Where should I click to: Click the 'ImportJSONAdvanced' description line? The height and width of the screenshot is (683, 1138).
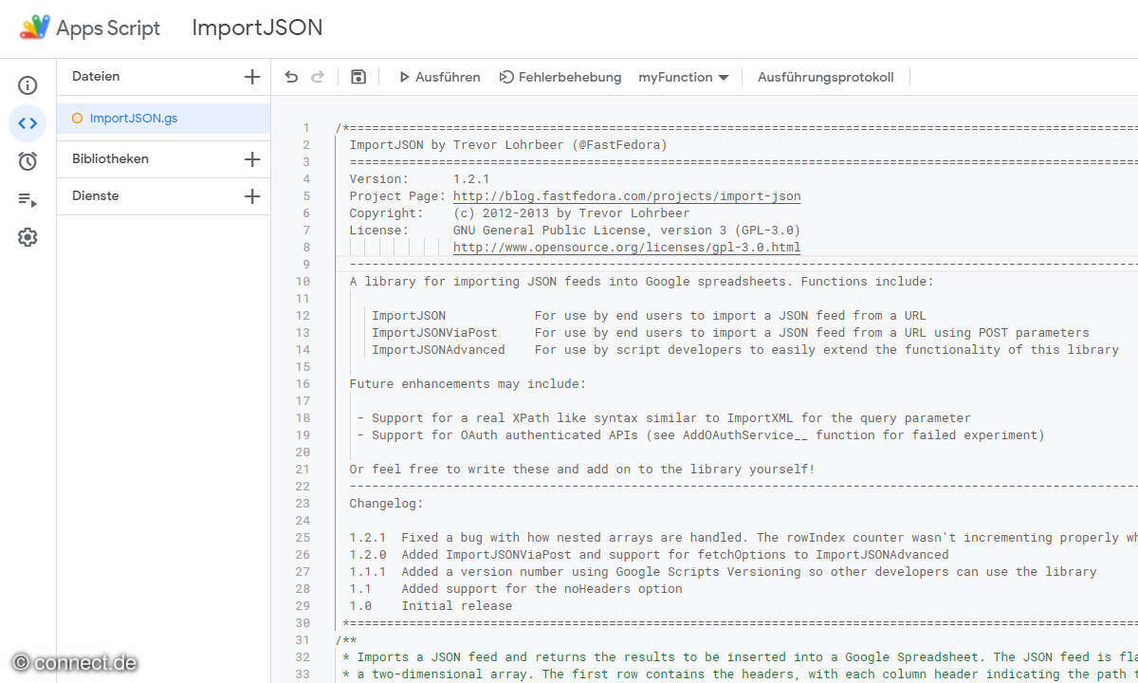745,350
